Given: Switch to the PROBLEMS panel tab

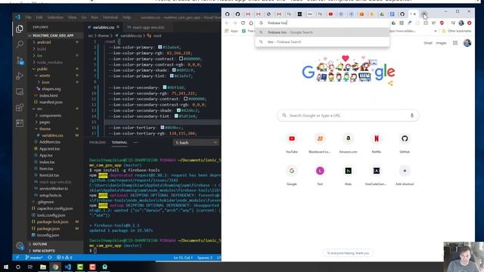Looking at the screenshot, I should tap(98, 143).
